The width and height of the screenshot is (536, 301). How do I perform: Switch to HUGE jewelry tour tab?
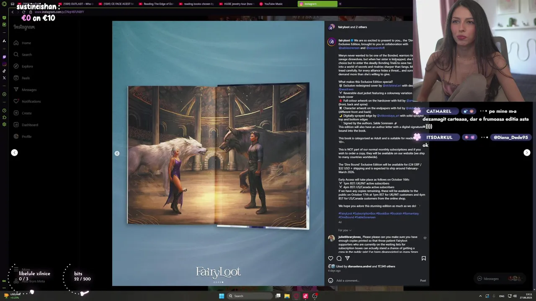pos(237,4)
